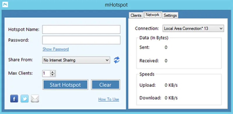Screen dimensions: 233x114
Task: Click the mHotspot logo in the title bar
Action: [x=5, y=5]
